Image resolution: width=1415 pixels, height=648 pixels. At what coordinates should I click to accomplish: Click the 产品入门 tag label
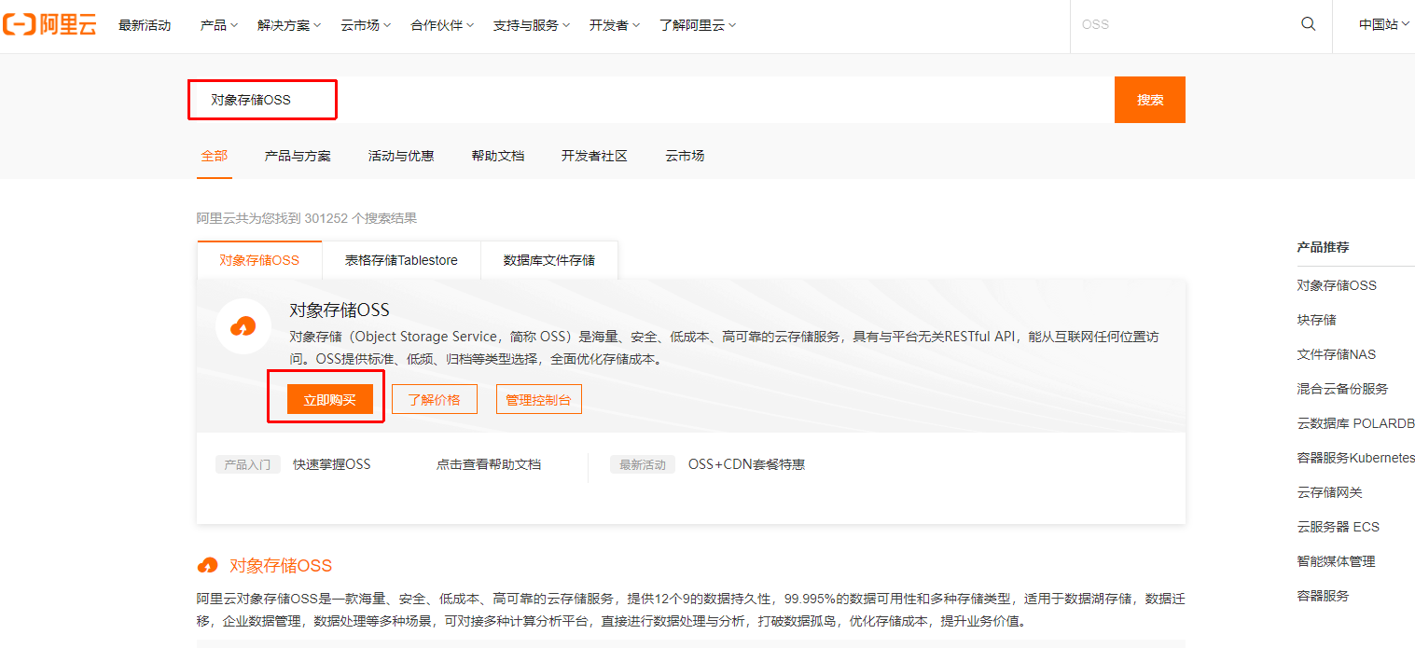click(248, 464)
